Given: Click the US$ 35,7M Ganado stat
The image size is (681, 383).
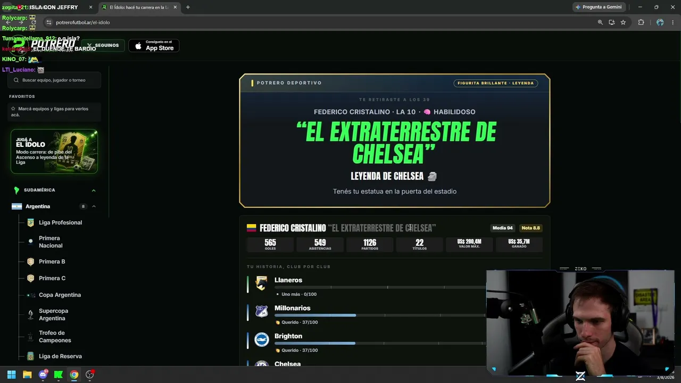Looking at the screenshot, I should tap(519, 244).
